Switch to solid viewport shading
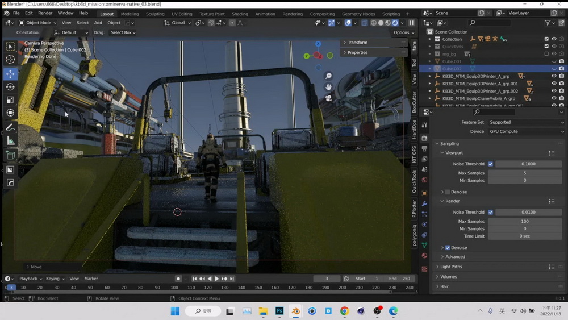Image resolution: width=568 pixels, height=320 pixels. pyautogui.click(x=381, y=23)
